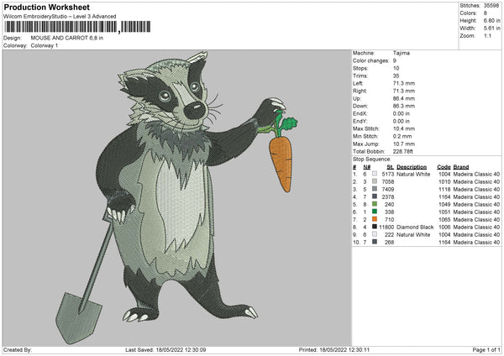Click thread code 1006
The width and height of the screenshot is (504, 356).
click(x=444, y=227)
